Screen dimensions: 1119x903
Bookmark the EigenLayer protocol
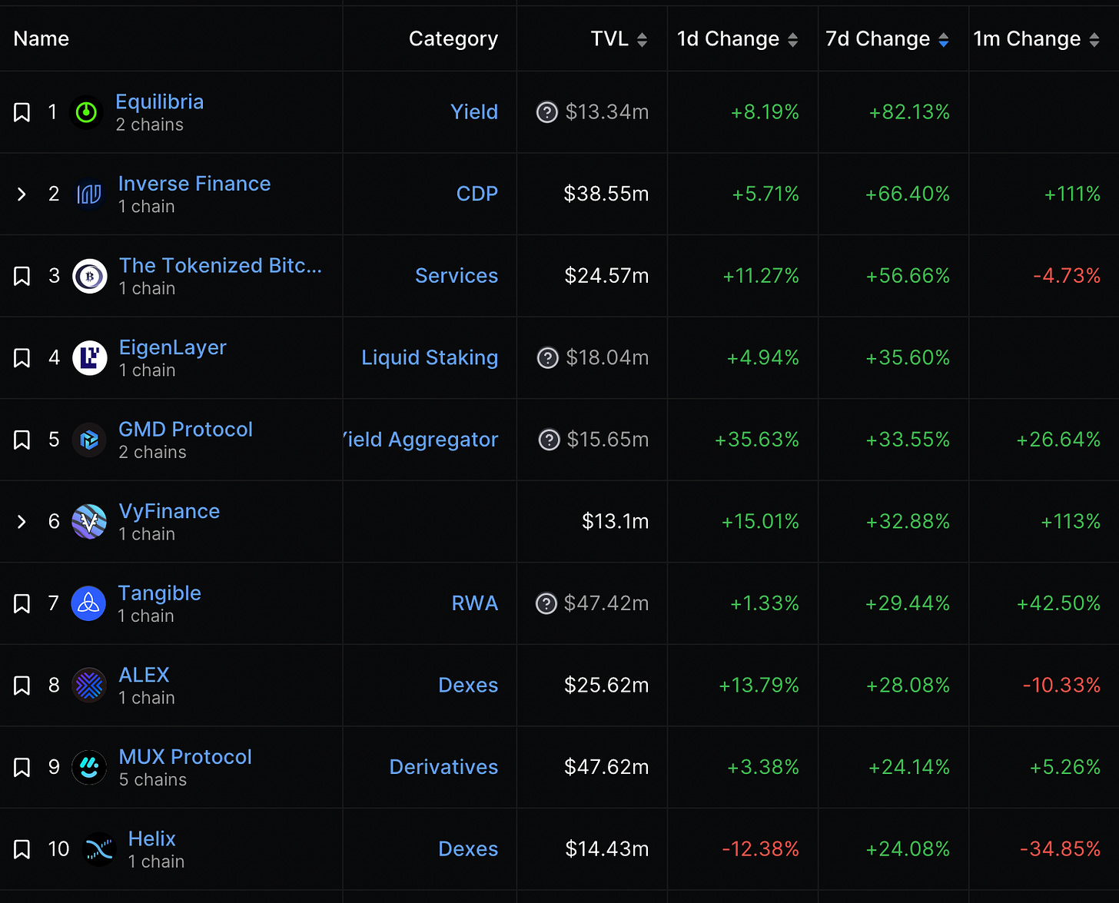click(22, 358)
